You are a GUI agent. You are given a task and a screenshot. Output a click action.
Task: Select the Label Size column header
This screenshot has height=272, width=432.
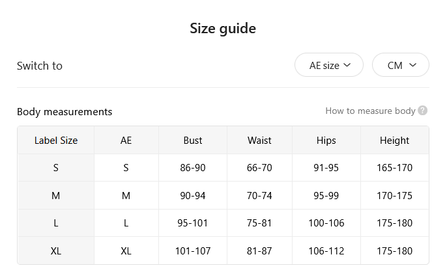[x=56, y=141]
